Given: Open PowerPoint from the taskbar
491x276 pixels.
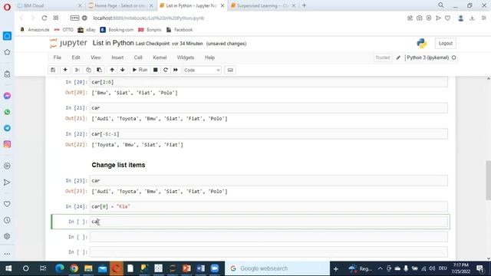Looking at the screenshot, I should point(186,268).
